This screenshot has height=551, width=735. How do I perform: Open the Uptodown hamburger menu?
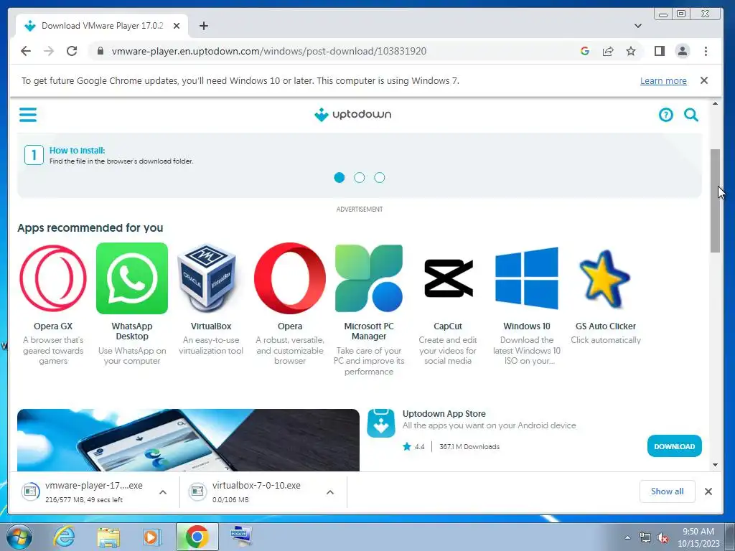pyautogui.click(x=28, y=115)
